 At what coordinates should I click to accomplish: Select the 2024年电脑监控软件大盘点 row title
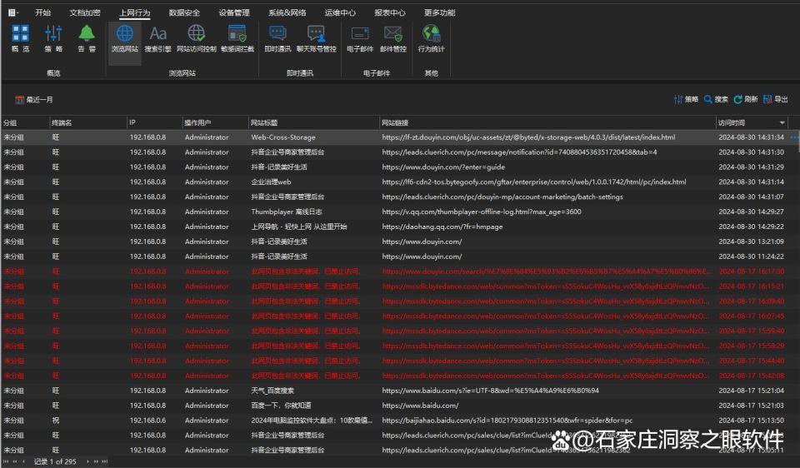311,421
